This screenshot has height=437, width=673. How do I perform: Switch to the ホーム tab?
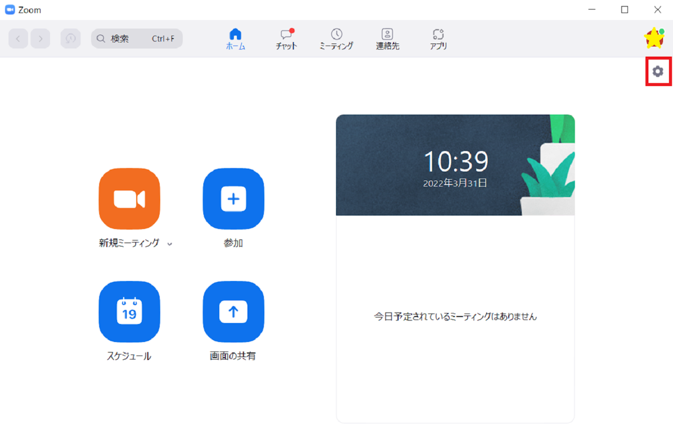click(235, 39)
